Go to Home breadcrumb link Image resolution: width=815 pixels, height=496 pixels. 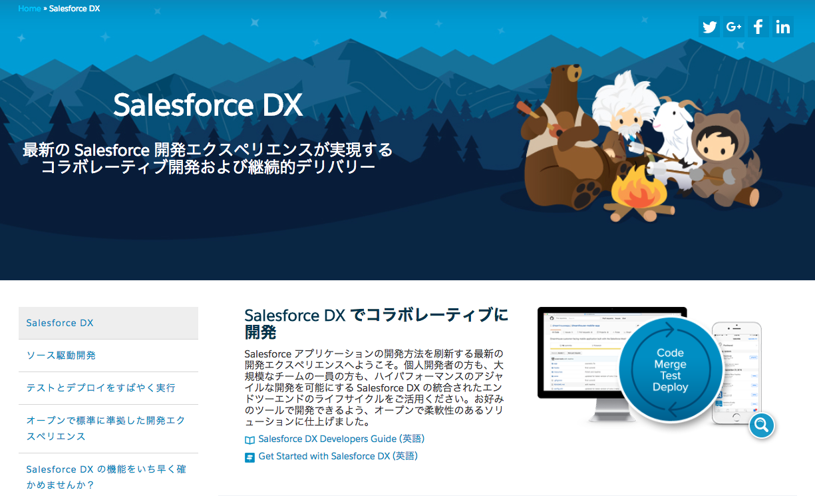point(29,9)
